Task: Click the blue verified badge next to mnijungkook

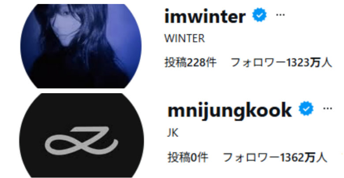Action: click(x=306, y=109)
